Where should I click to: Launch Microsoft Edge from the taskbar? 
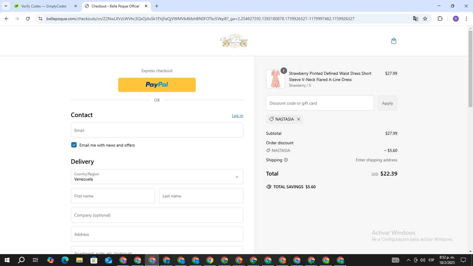click(x=65, y=260)
